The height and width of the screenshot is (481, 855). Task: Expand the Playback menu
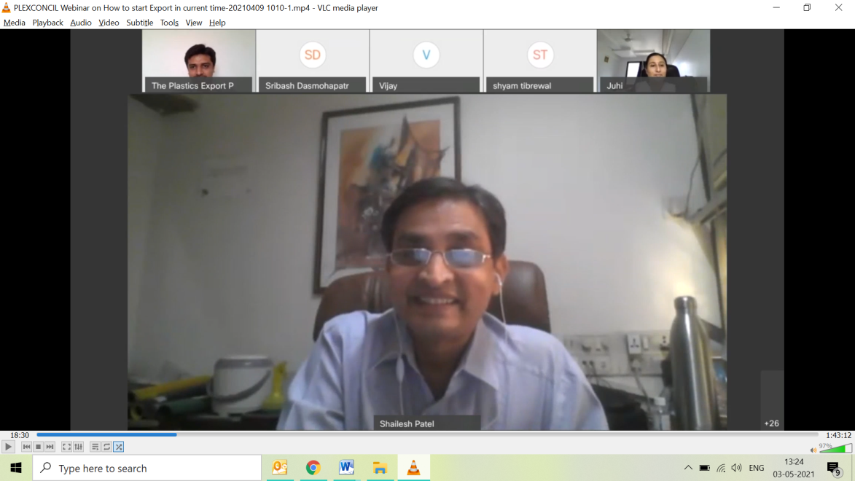point(47,23)
